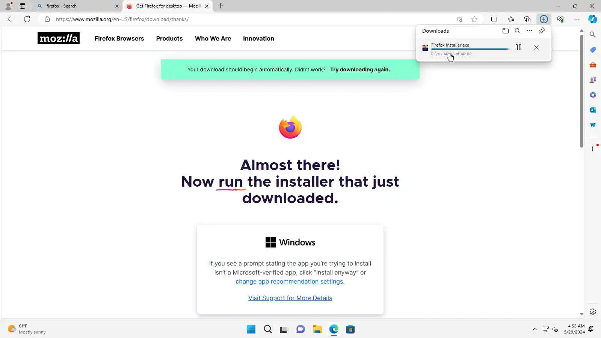601x338 pixels.
Task: Open sidebar Drop paper plane icon
Action: (x=593, y=125)
